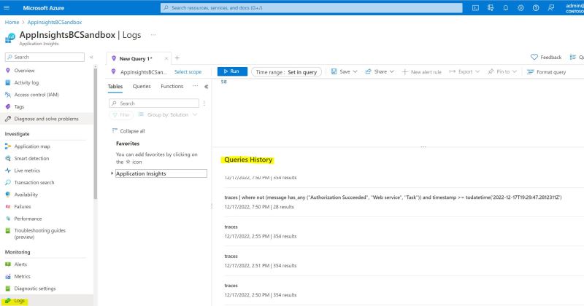Open the top bar feedback icon

click(551, 8)
